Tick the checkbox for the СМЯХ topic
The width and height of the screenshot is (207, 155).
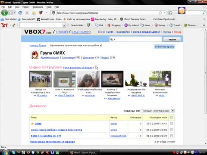click(171, 124)
